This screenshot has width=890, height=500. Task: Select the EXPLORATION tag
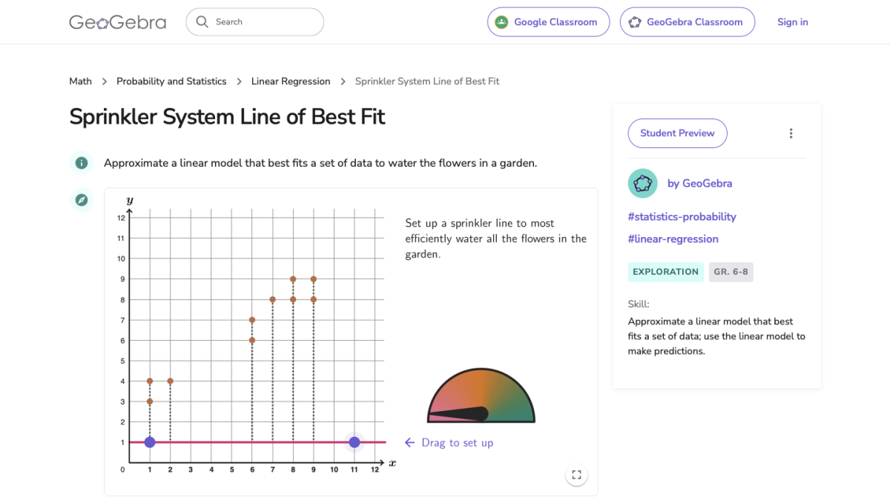[x=665, y=272]
